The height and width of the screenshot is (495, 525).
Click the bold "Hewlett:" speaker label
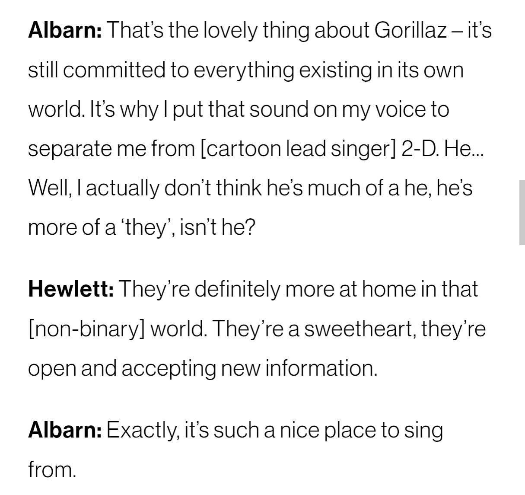[x=71, y=289]
